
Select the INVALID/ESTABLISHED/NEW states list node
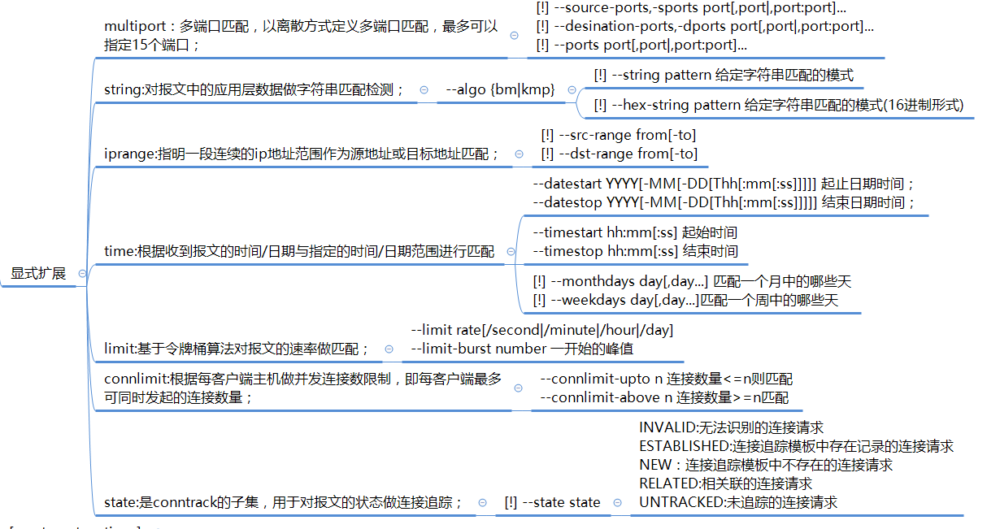click(x=796, y=465)
